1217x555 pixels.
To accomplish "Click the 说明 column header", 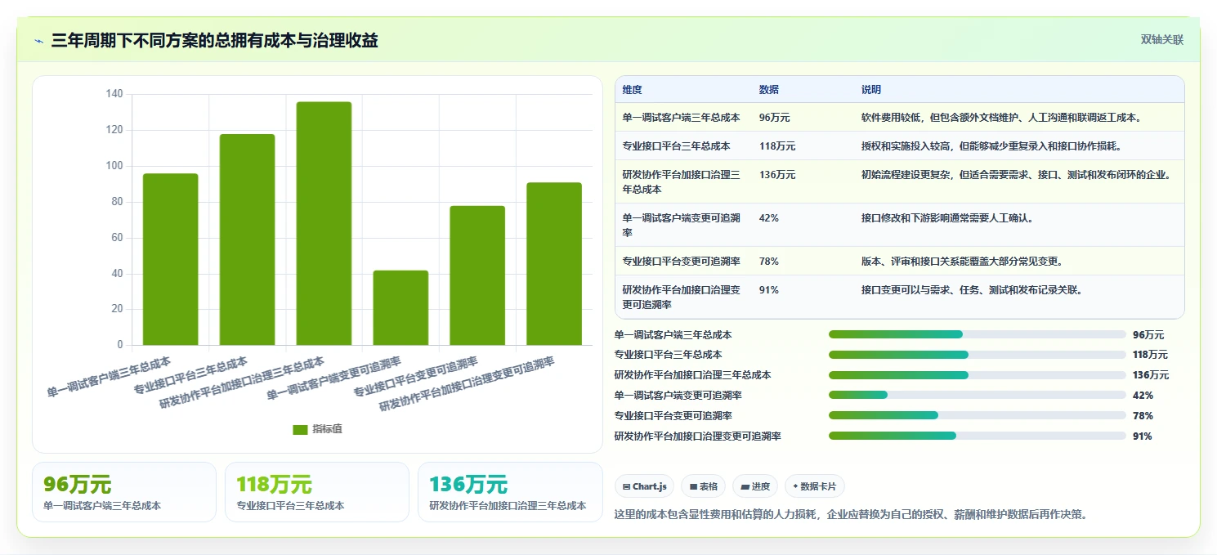I will coord(871,90).
